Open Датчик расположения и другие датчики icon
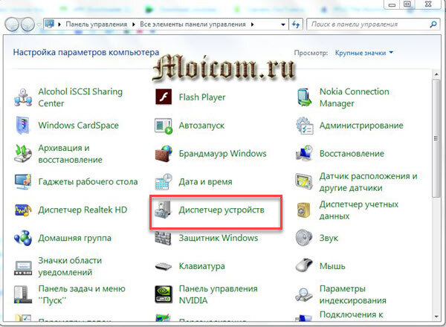This screenshot has width=446, height=327. coord(304,181)
